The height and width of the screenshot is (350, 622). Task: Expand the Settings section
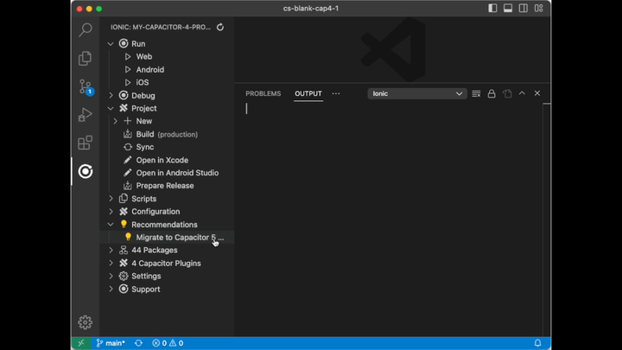(111, 277)
